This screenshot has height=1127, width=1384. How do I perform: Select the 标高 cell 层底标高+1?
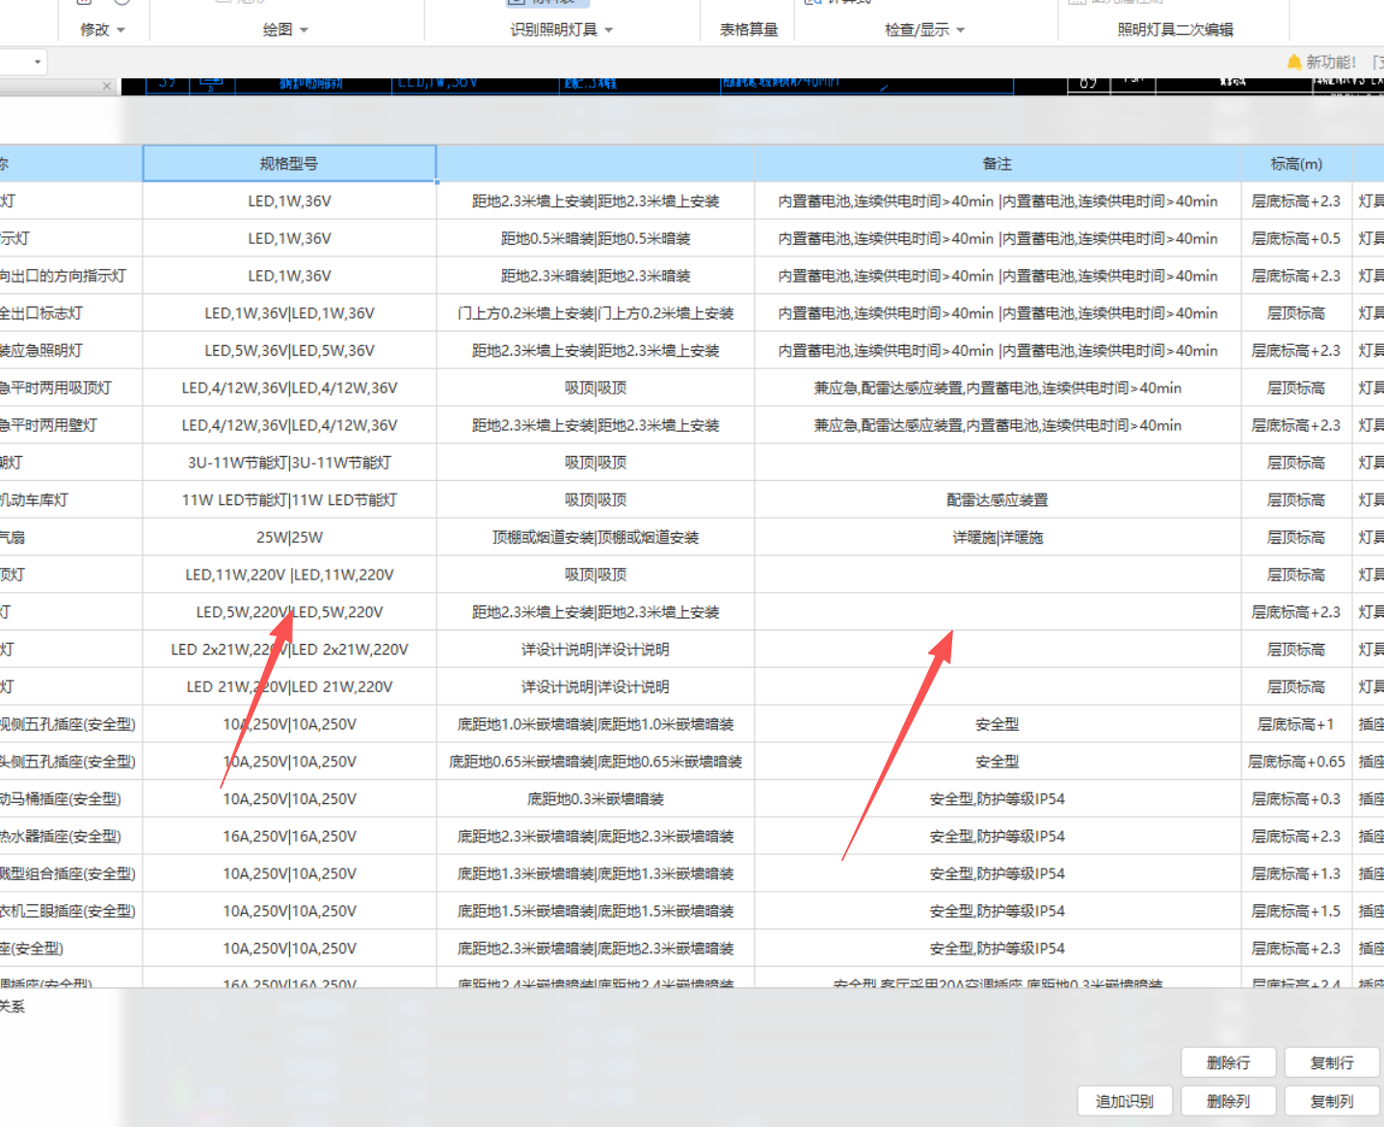point(1296,724)
